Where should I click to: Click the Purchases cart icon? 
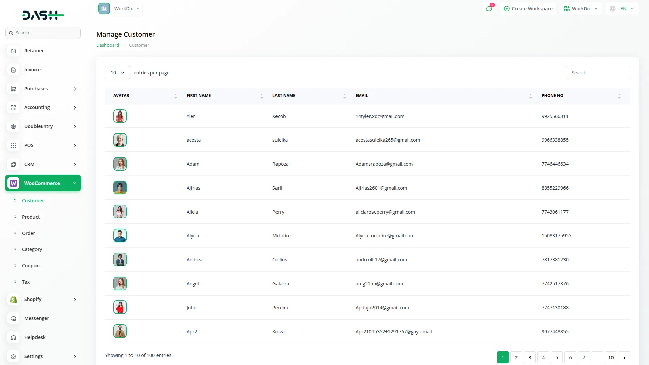pyautogui.click(x=13, y=89)
